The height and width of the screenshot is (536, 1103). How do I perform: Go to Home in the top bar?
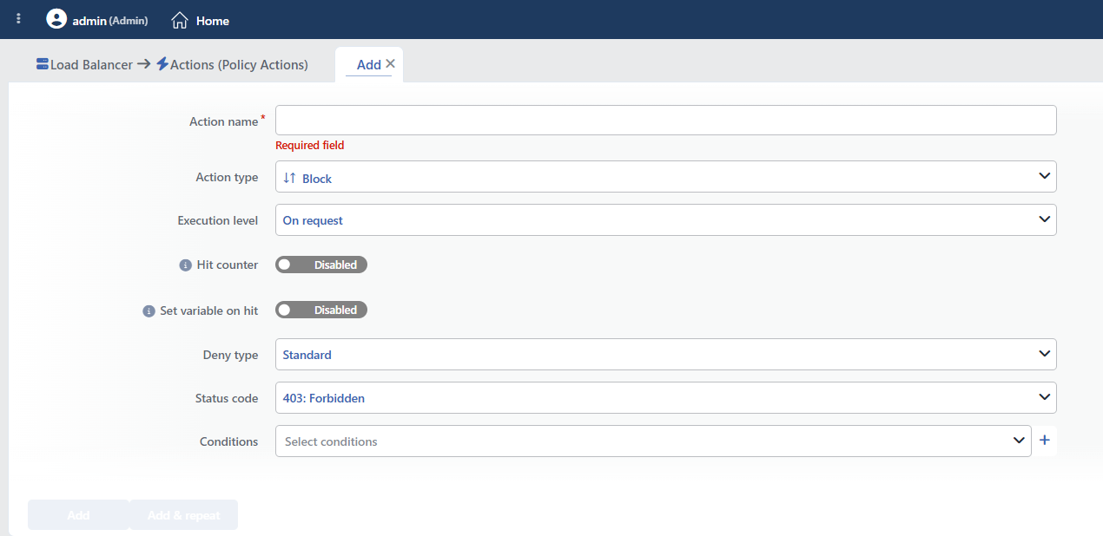click(x=201, y=20)
